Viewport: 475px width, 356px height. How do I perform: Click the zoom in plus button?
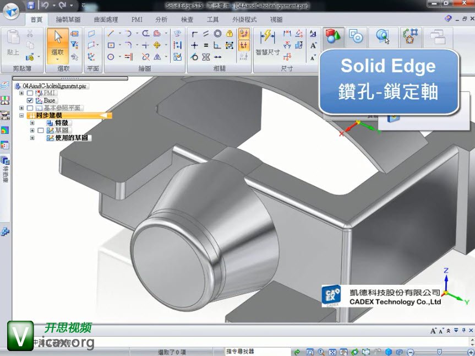point(471,352)
